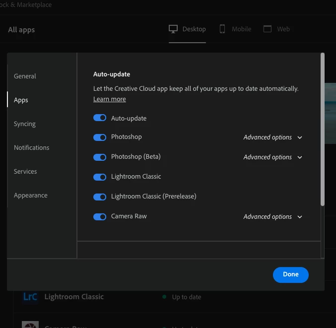Viewport: 336px width, 328px height.
Task: Click the Up to date status text
Action: (187, 297)
